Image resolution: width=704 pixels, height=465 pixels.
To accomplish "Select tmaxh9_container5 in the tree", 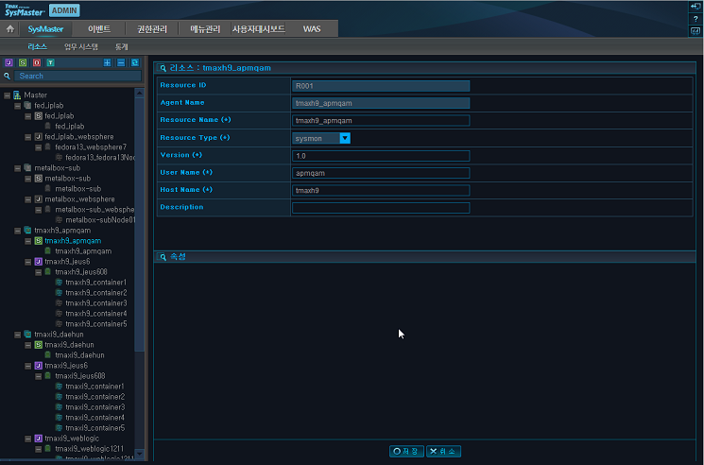I will (x=96, y=324).
